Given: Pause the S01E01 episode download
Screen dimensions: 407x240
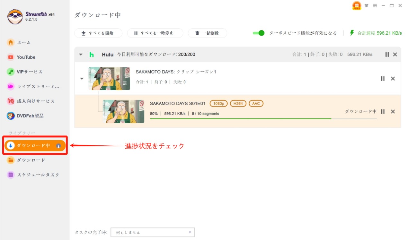Looking at the screenshot, I should [x=383, y=111].
